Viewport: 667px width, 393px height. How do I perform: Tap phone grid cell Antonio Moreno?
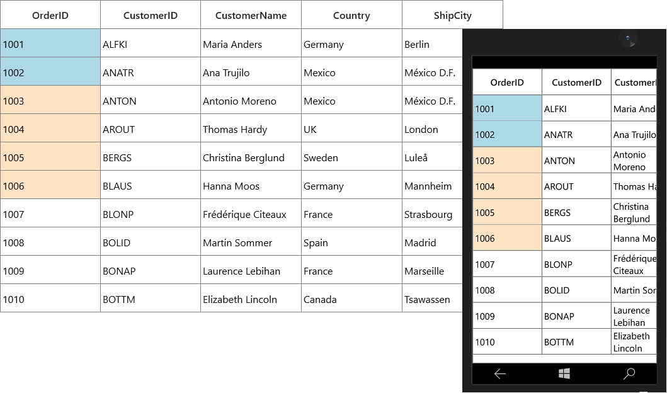(634, 160)
